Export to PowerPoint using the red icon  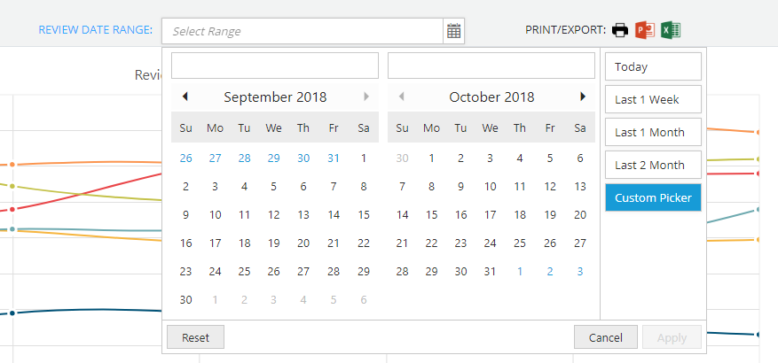coord(645,30)
